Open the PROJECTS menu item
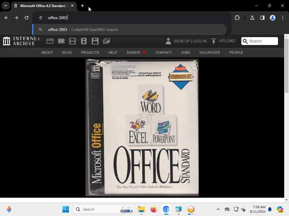The width and height of the screenshot is (289, 216). 90,53
